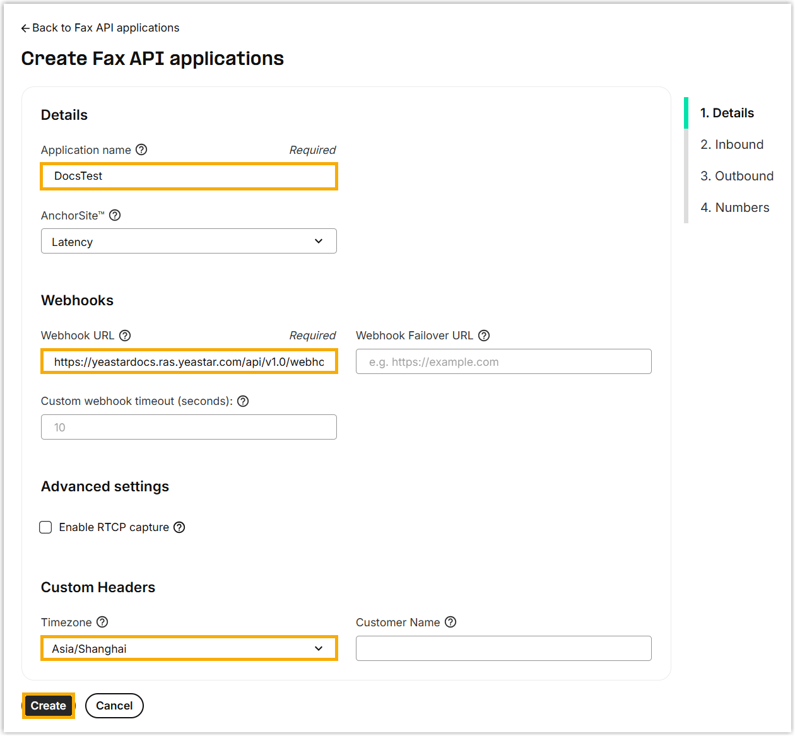This screenshot has height=736, width=795.
Task: Go back to Fax API applications
Action: click(x=100, y=28)
